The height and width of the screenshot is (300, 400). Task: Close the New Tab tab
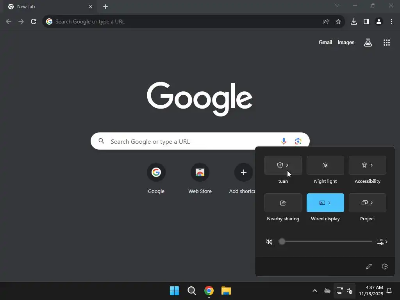coord(91,7)
